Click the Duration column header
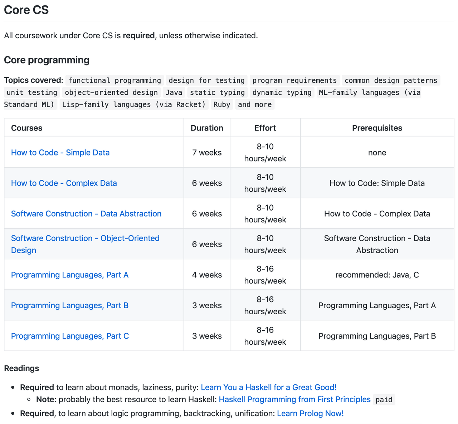 (207, 128)
